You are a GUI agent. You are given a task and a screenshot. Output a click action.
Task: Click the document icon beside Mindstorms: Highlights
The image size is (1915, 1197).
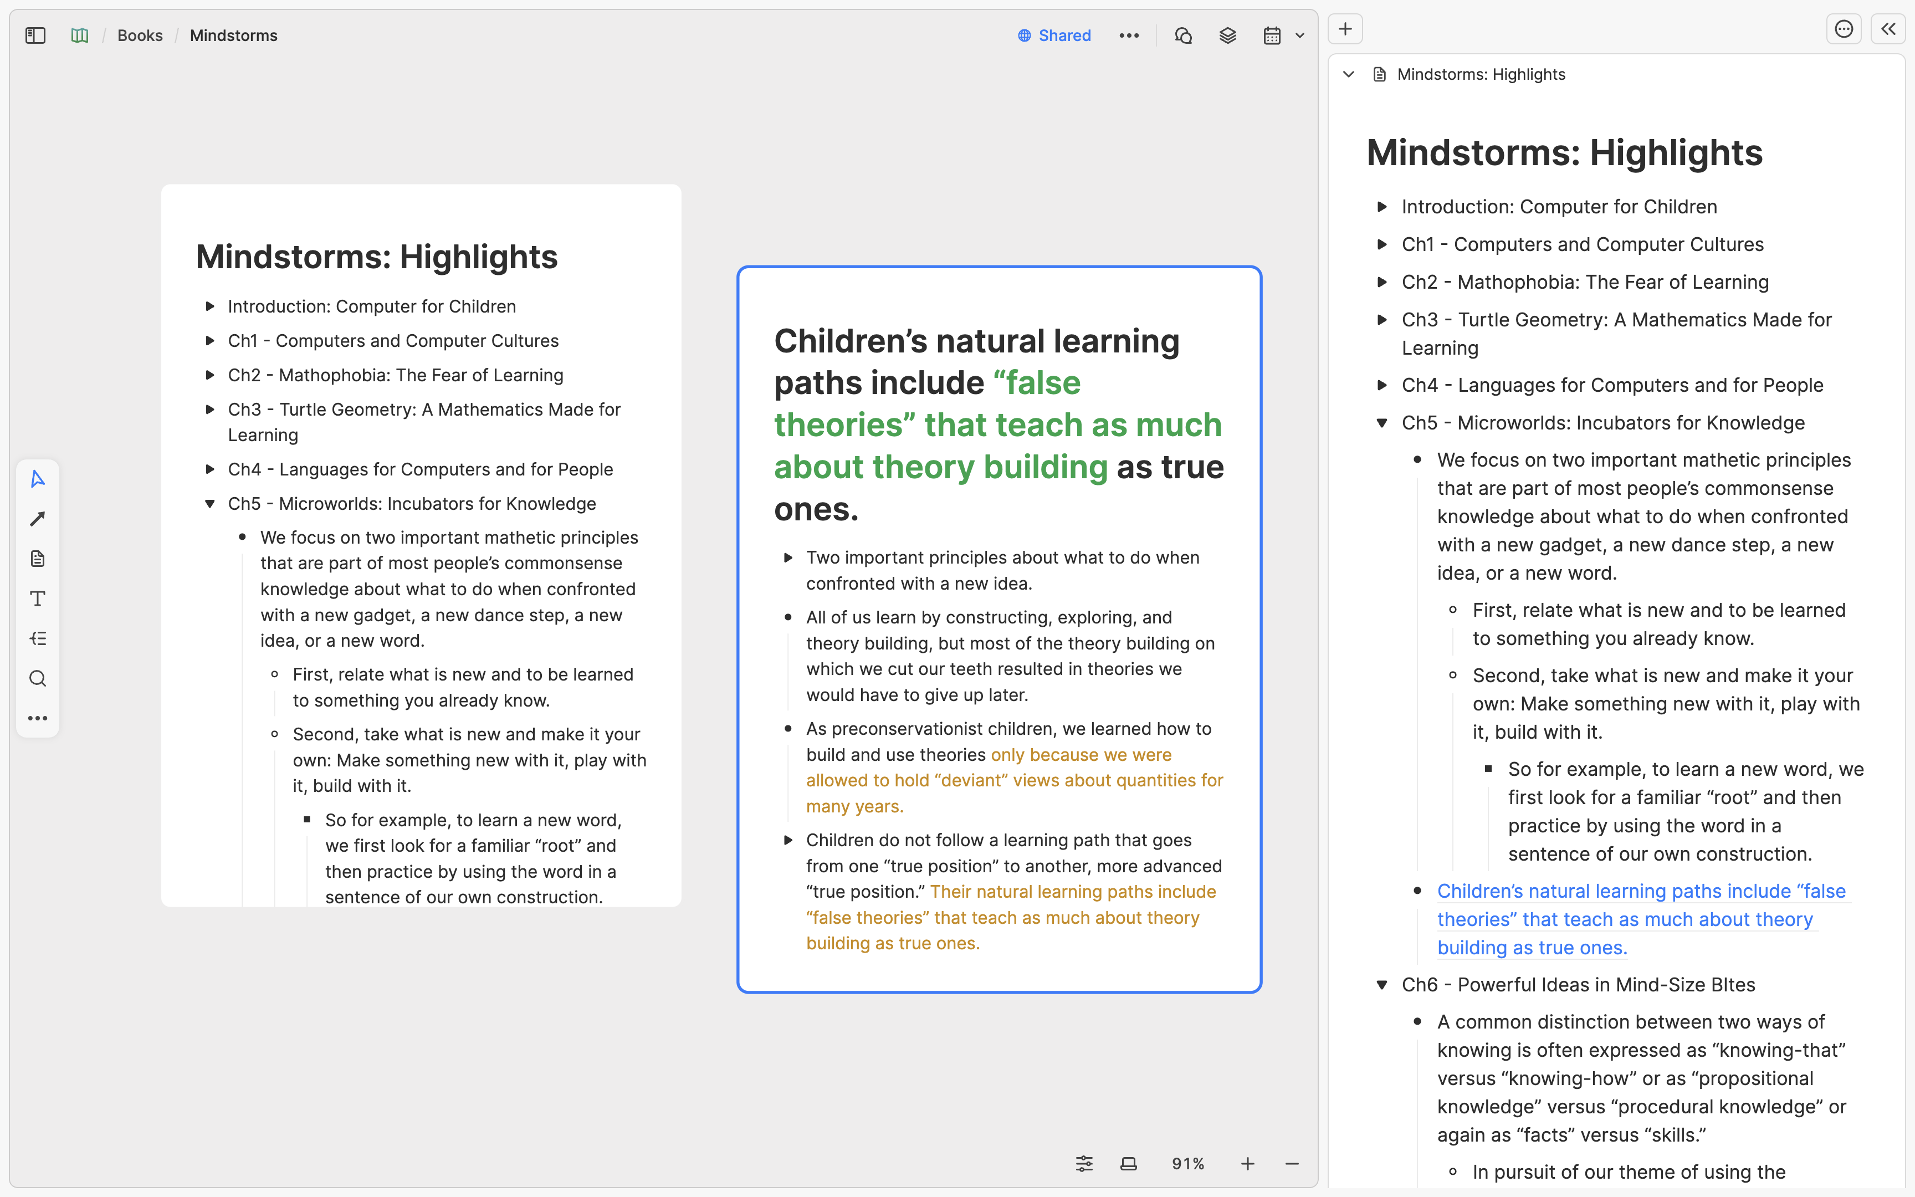point(1379,74)
